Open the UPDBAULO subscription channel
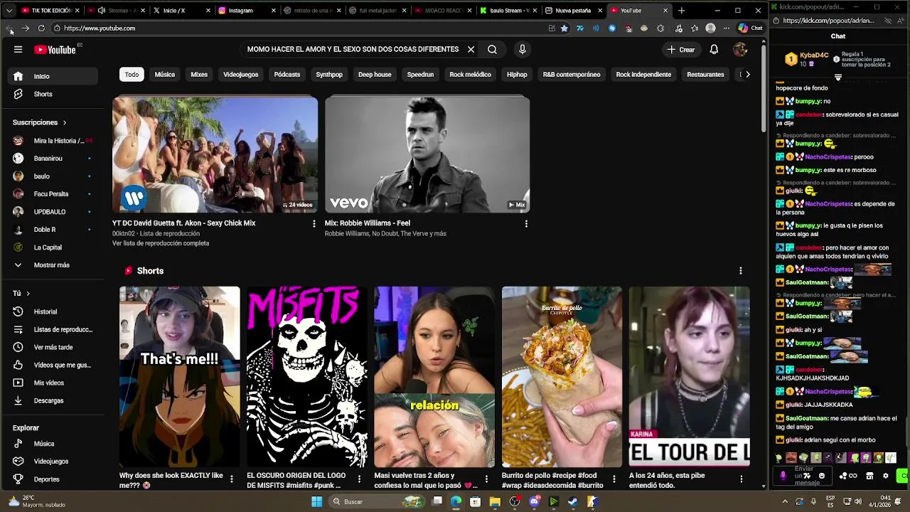 tap(52, 212)
